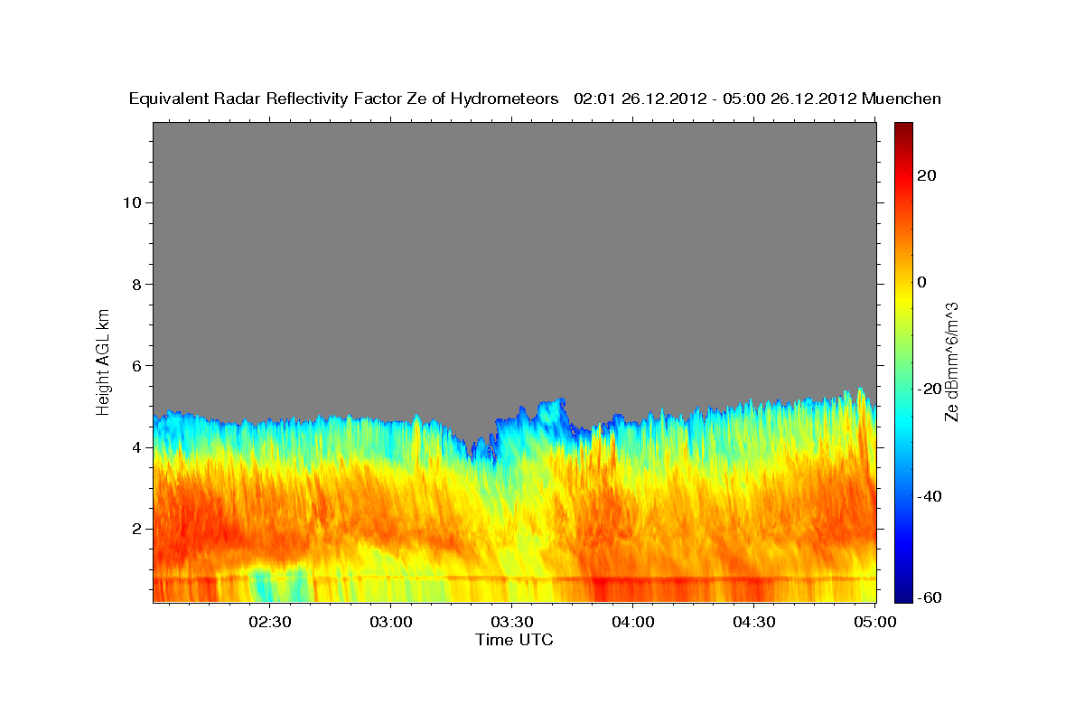Click the colorbar value 20 label
Image resolution: width=1084 pixels, height=723 pixels.
[x=927, y=175]
